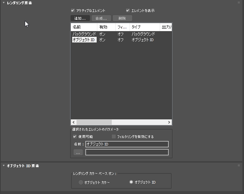Click the 合成... button
Screen dimensions: 244x194
tap(101, 18)
